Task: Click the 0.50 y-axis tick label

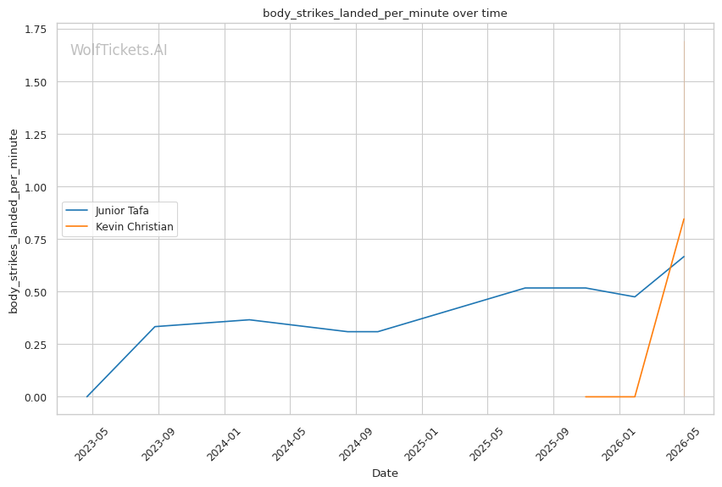Action: pyautogui.click(x=36, y=292)
